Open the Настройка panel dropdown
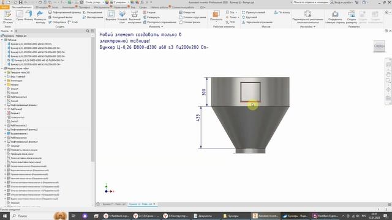 pyautogui.click(x=307, y=27)
